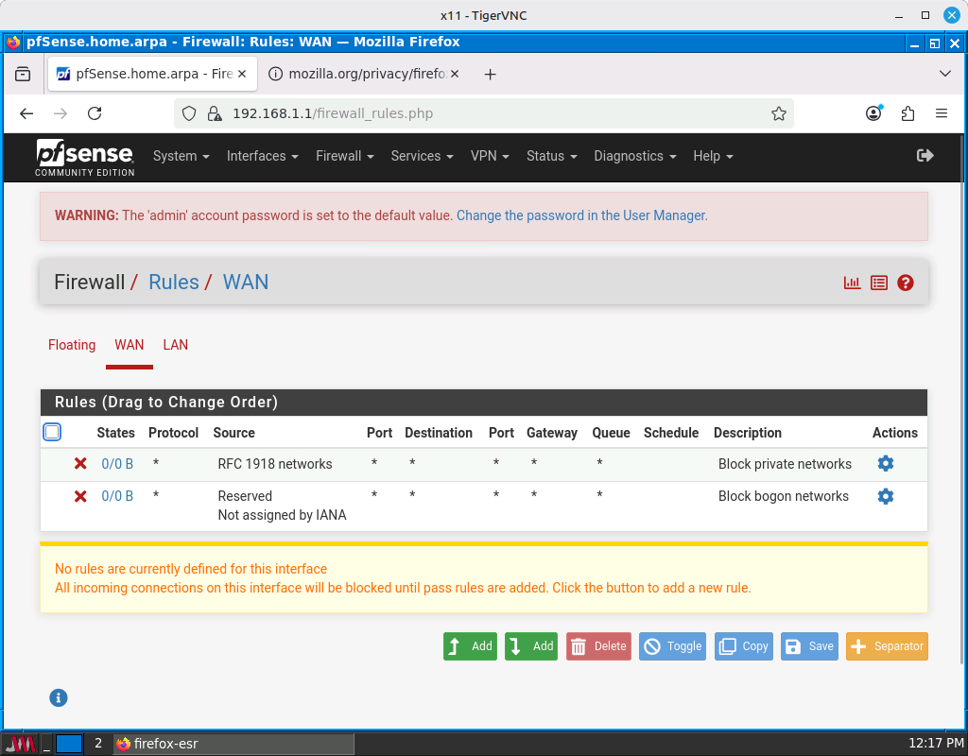Image resolution: width=968 pixels, height=756 pixels.
Task: Click gear icon for Block bogon networks
Action: (x=885, y=496)
